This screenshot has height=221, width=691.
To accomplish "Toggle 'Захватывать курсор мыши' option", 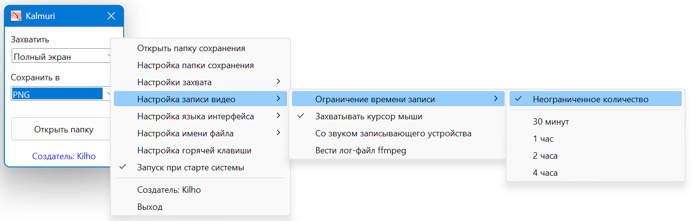I will (x=368, y=116).
